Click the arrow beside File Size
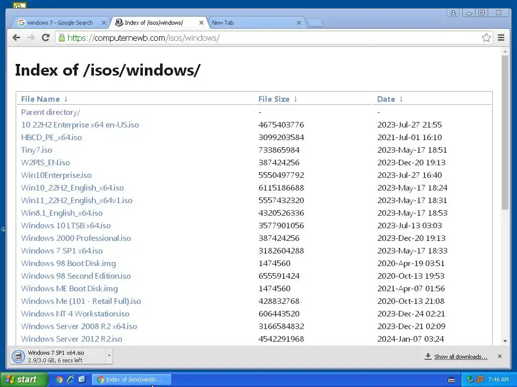The height and width of the screenshot is (387, 517). click(x=295, y=99)
